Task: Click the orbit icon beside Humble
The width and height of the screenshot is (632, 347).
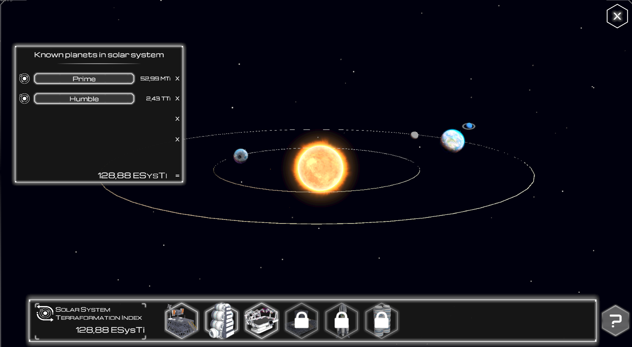Action: pyautogui.click(x=24, y=98)
